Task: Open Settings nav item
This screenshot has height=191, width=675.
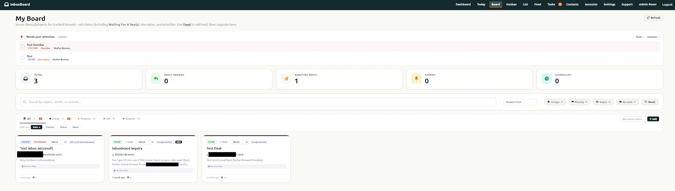Action: 609,4
